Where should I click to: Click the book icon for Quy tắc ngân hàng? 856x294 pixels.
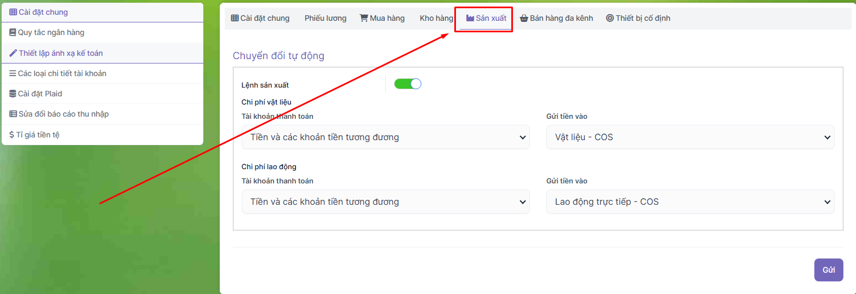pyautogui.click(x=13, y=32)
